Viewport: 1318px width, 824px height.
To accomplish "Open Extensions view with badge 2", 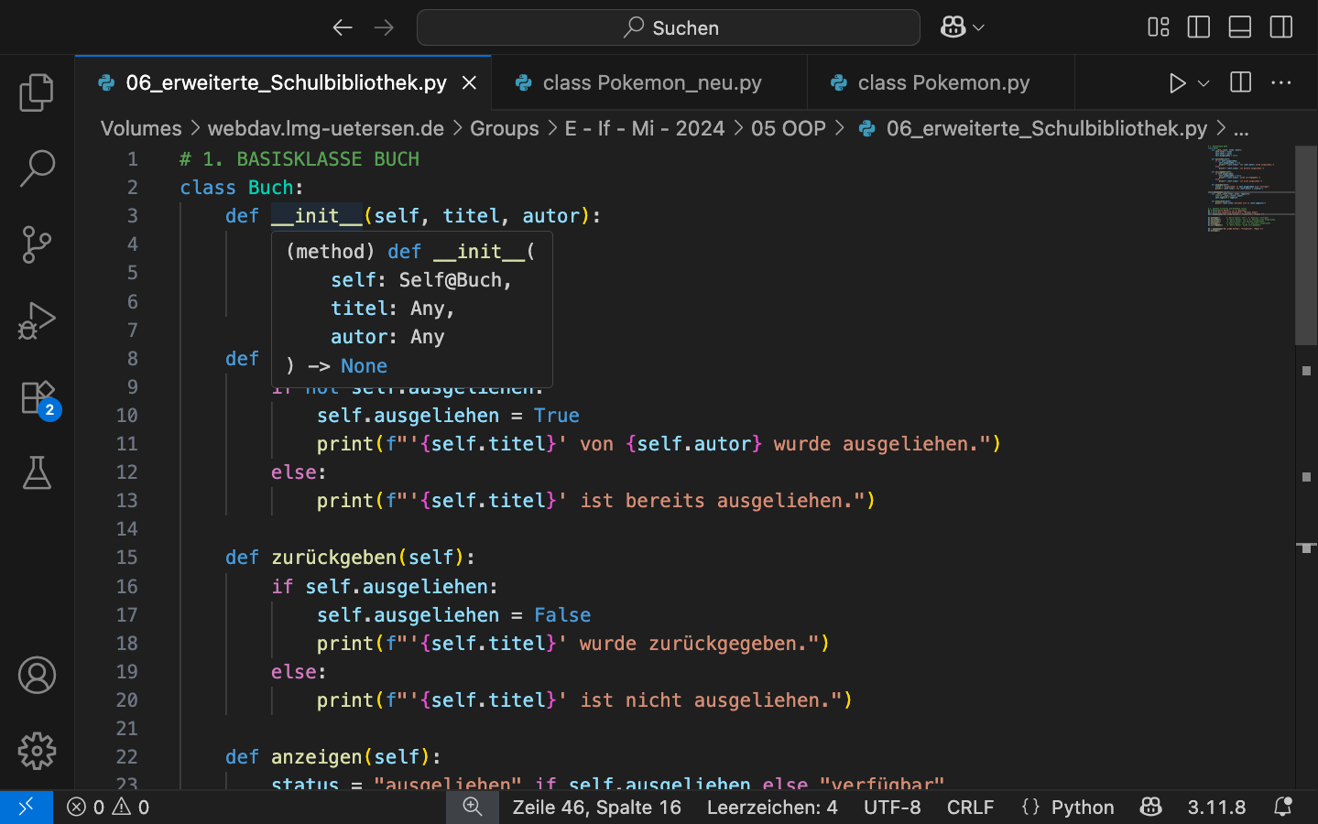I will [x=37, y=398].
